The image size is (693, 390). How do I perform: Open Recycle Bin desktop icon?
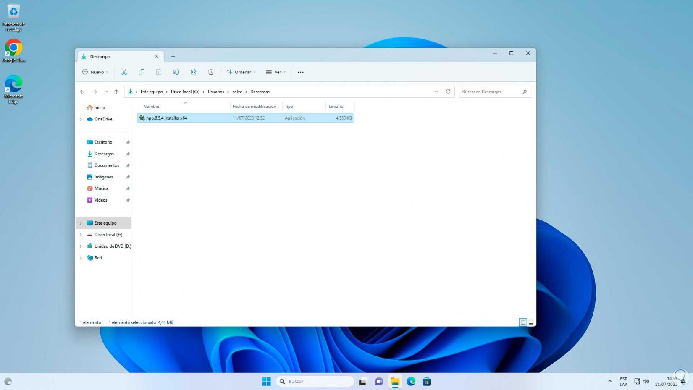click(x=13, y=17)
